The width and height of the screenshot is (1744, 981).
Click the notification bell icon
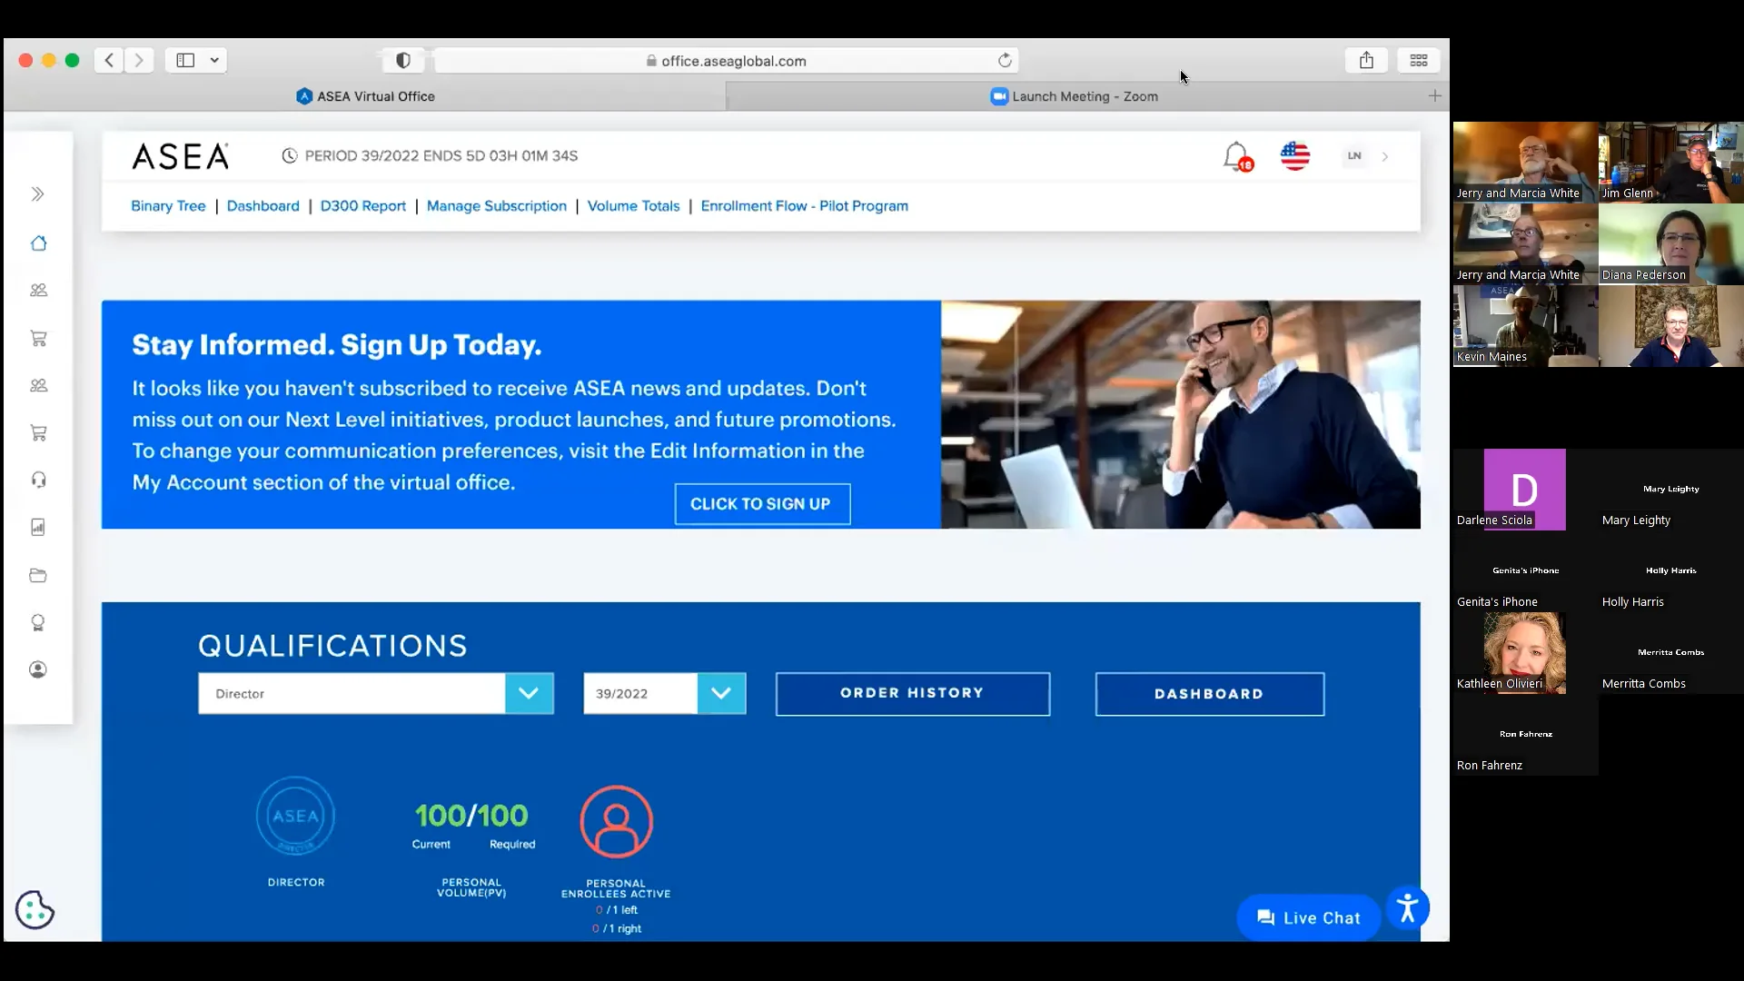[1235, 156]
